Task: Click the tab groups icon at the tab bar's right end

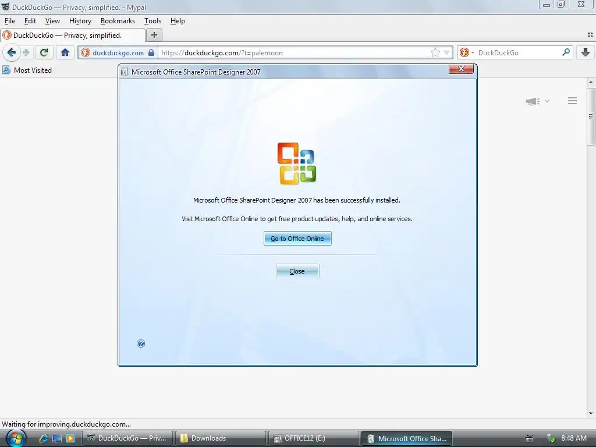Action: point(590,35)
